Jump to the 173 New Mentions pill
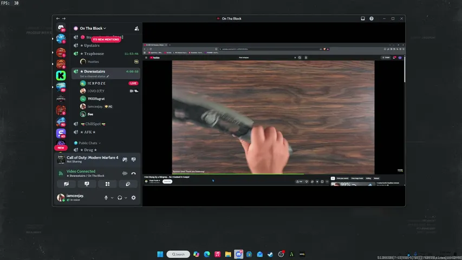This screenshot has width=462, height=260. [106, 39]
